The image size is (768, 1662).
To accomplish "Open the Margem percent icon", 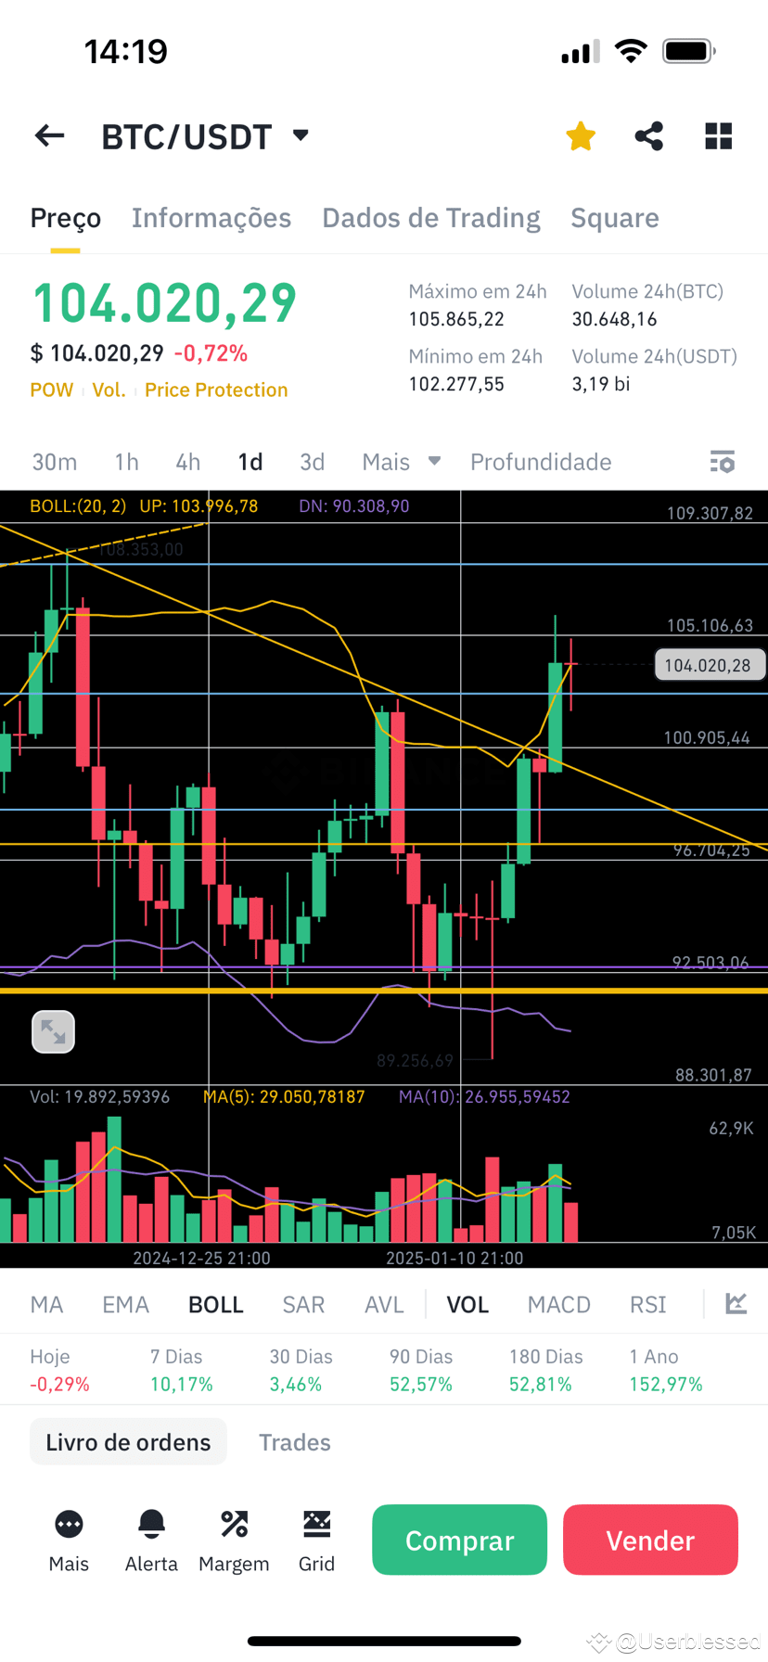I will (234, 1524).
